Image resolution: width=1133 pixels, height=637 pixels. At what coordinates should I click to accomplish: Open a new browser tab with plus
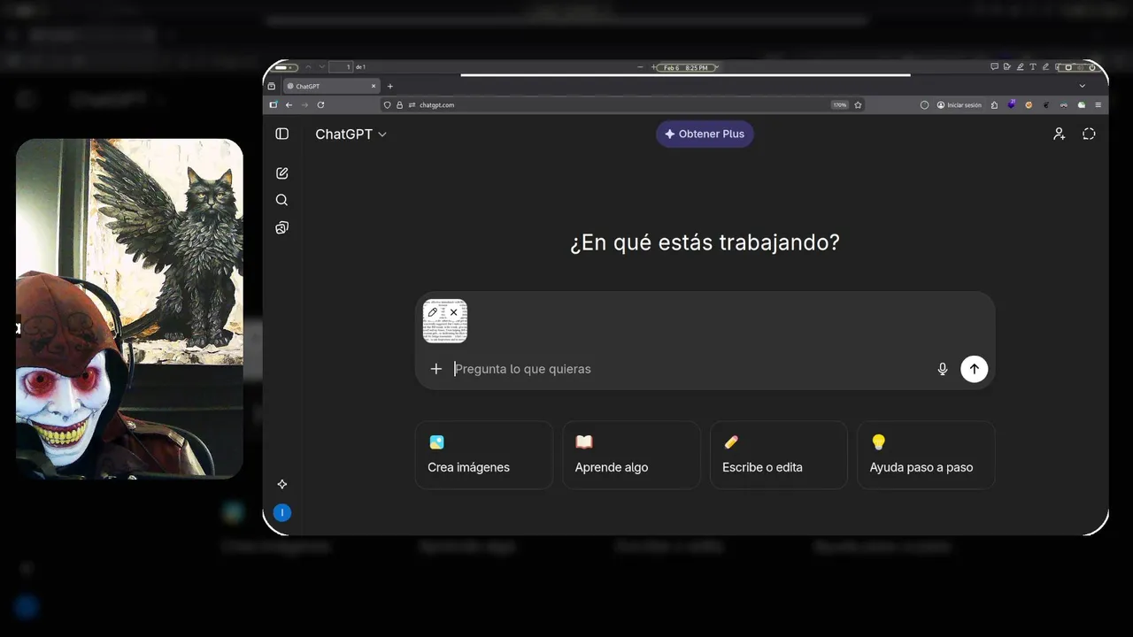[x=389, y=86]
